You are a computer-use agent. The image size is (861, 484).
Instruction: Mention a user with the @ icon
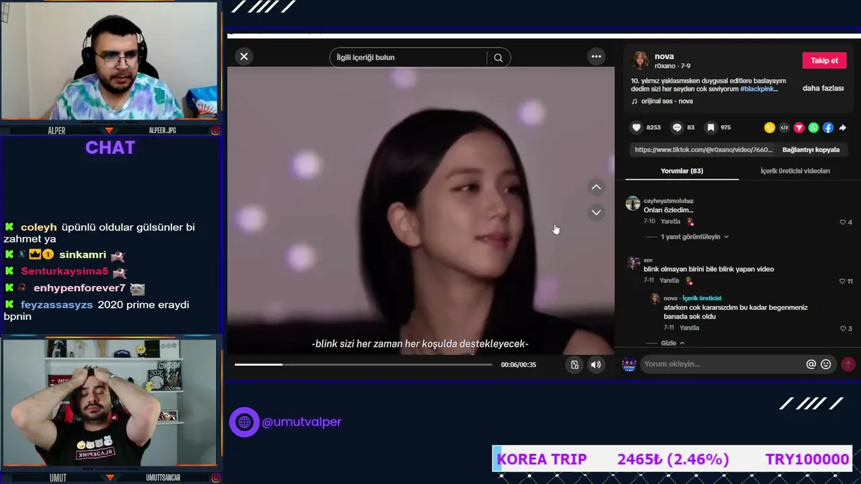[811, 364]
